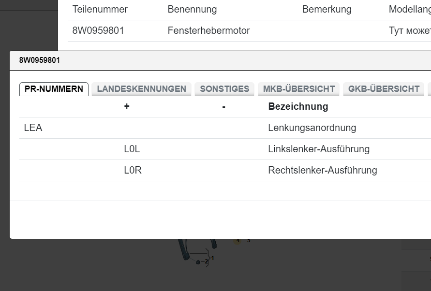Screen dimensions: 431x291
Task: Click the Benennung column header
Action: tap(192, 9)
